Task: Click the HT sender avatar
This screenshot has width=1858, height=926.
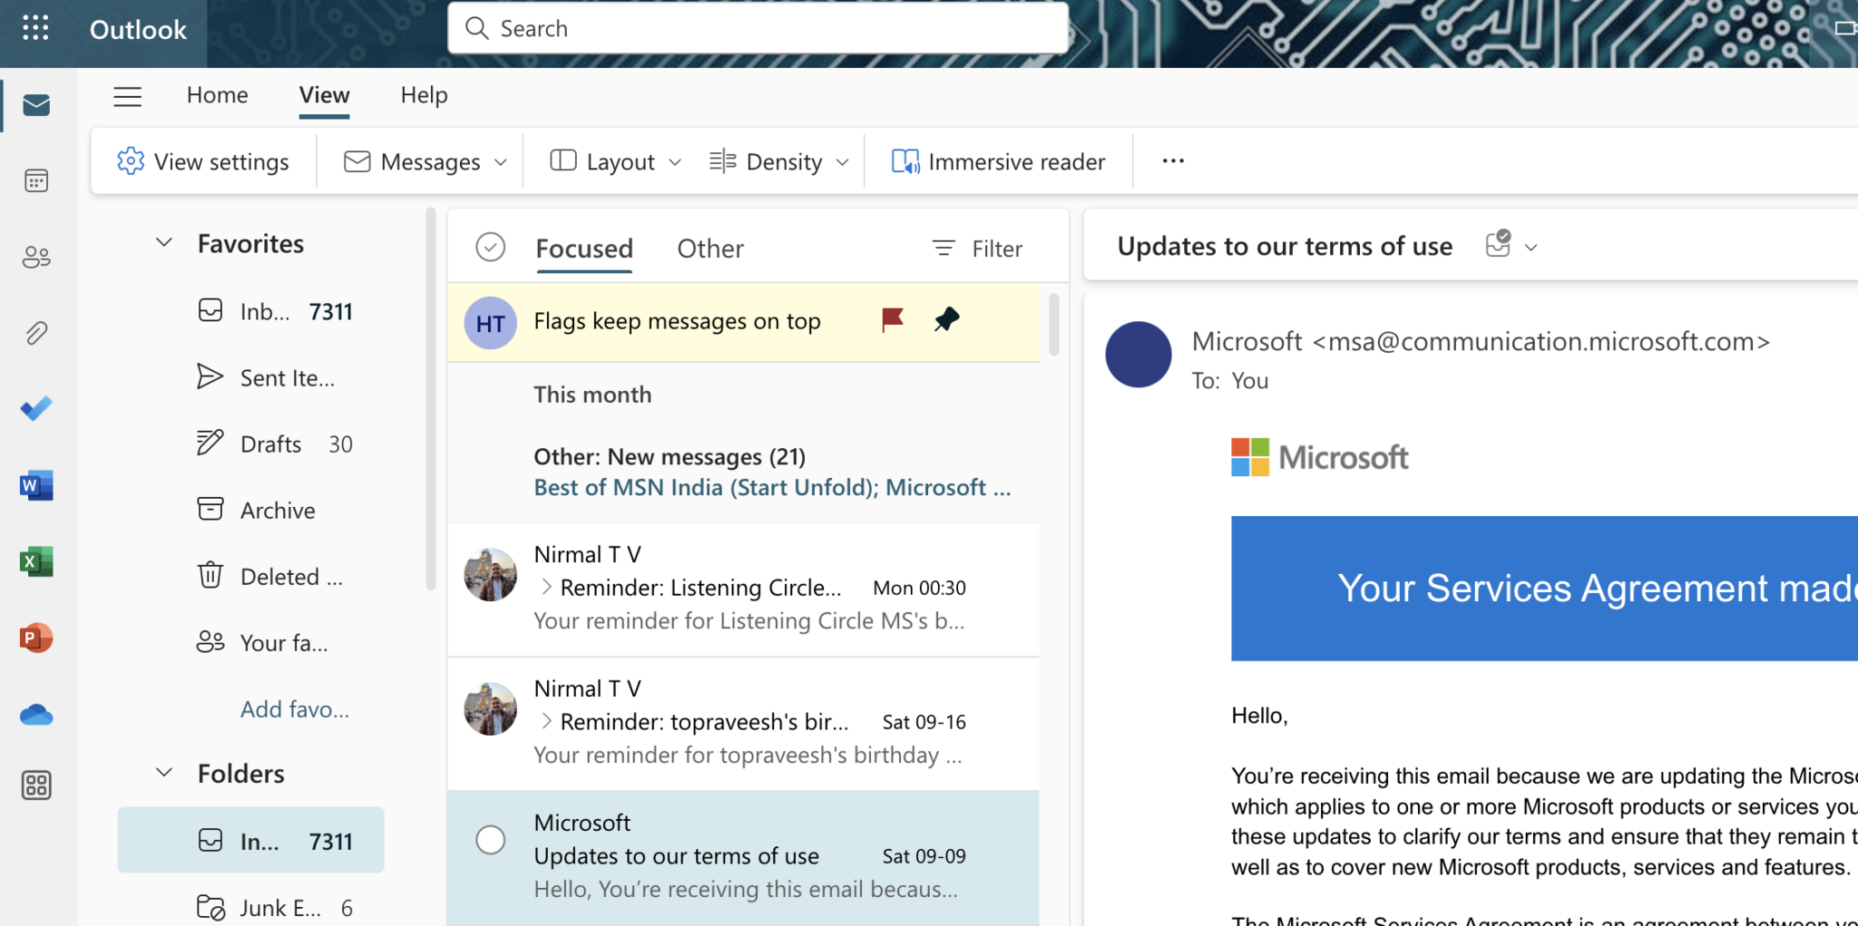Action: 491,323
